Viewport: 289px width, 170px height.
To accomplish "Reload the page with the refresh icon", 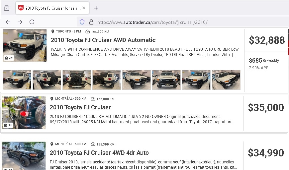I will [32, 22].
